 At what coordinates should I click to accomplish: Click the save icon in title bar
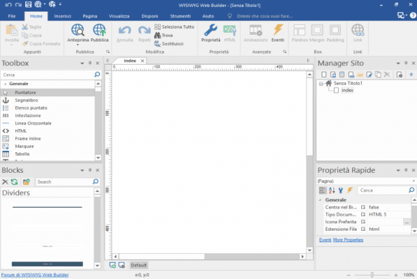[x=28, y=4]
